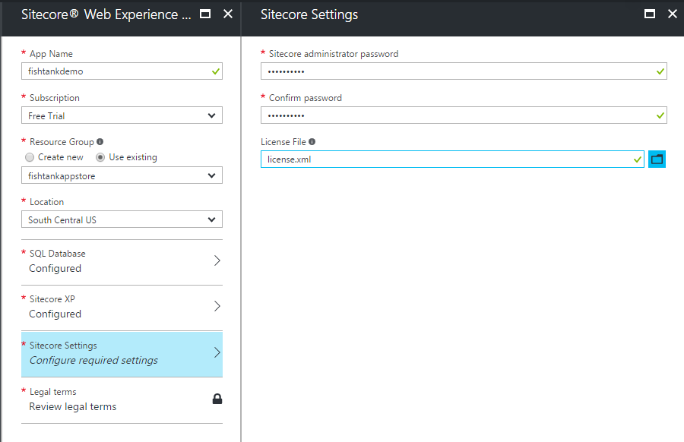
Task: Focus the Sitecore administrator password field
Action: [464, 71]
